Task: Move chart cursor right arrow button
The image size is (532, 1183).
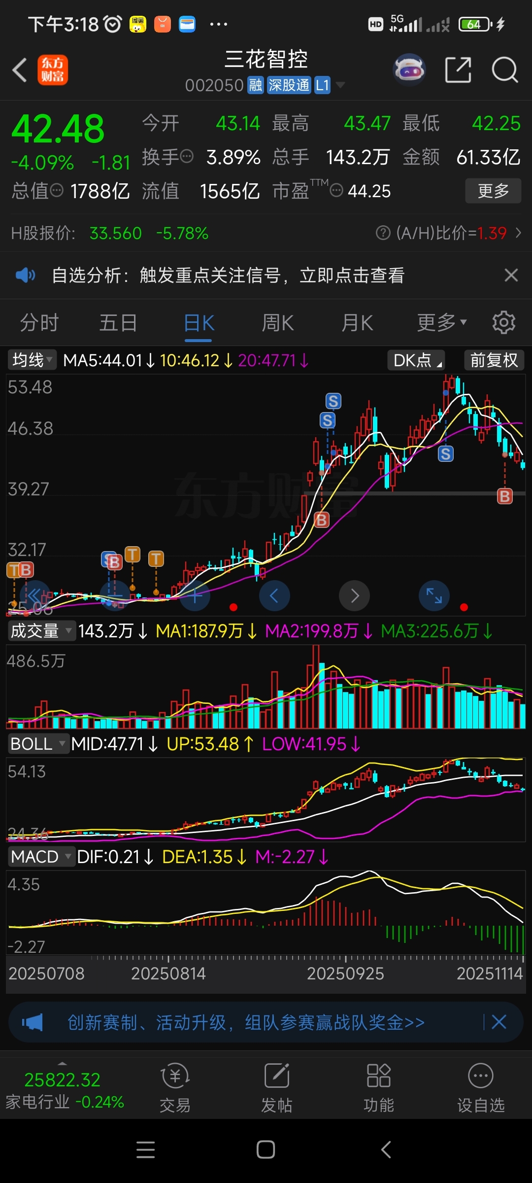Action: (354, 595)
